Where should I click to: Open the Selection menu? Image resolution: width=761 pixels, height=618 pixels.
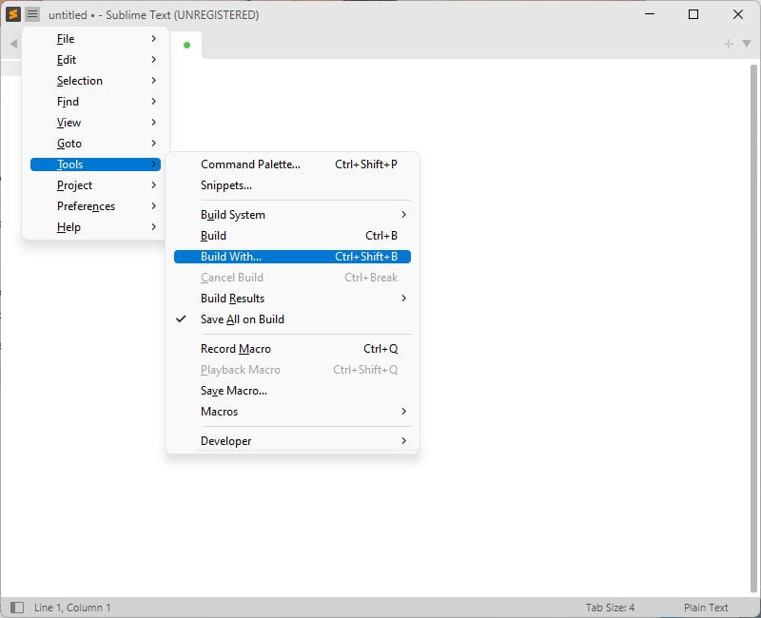click(95, 81)
